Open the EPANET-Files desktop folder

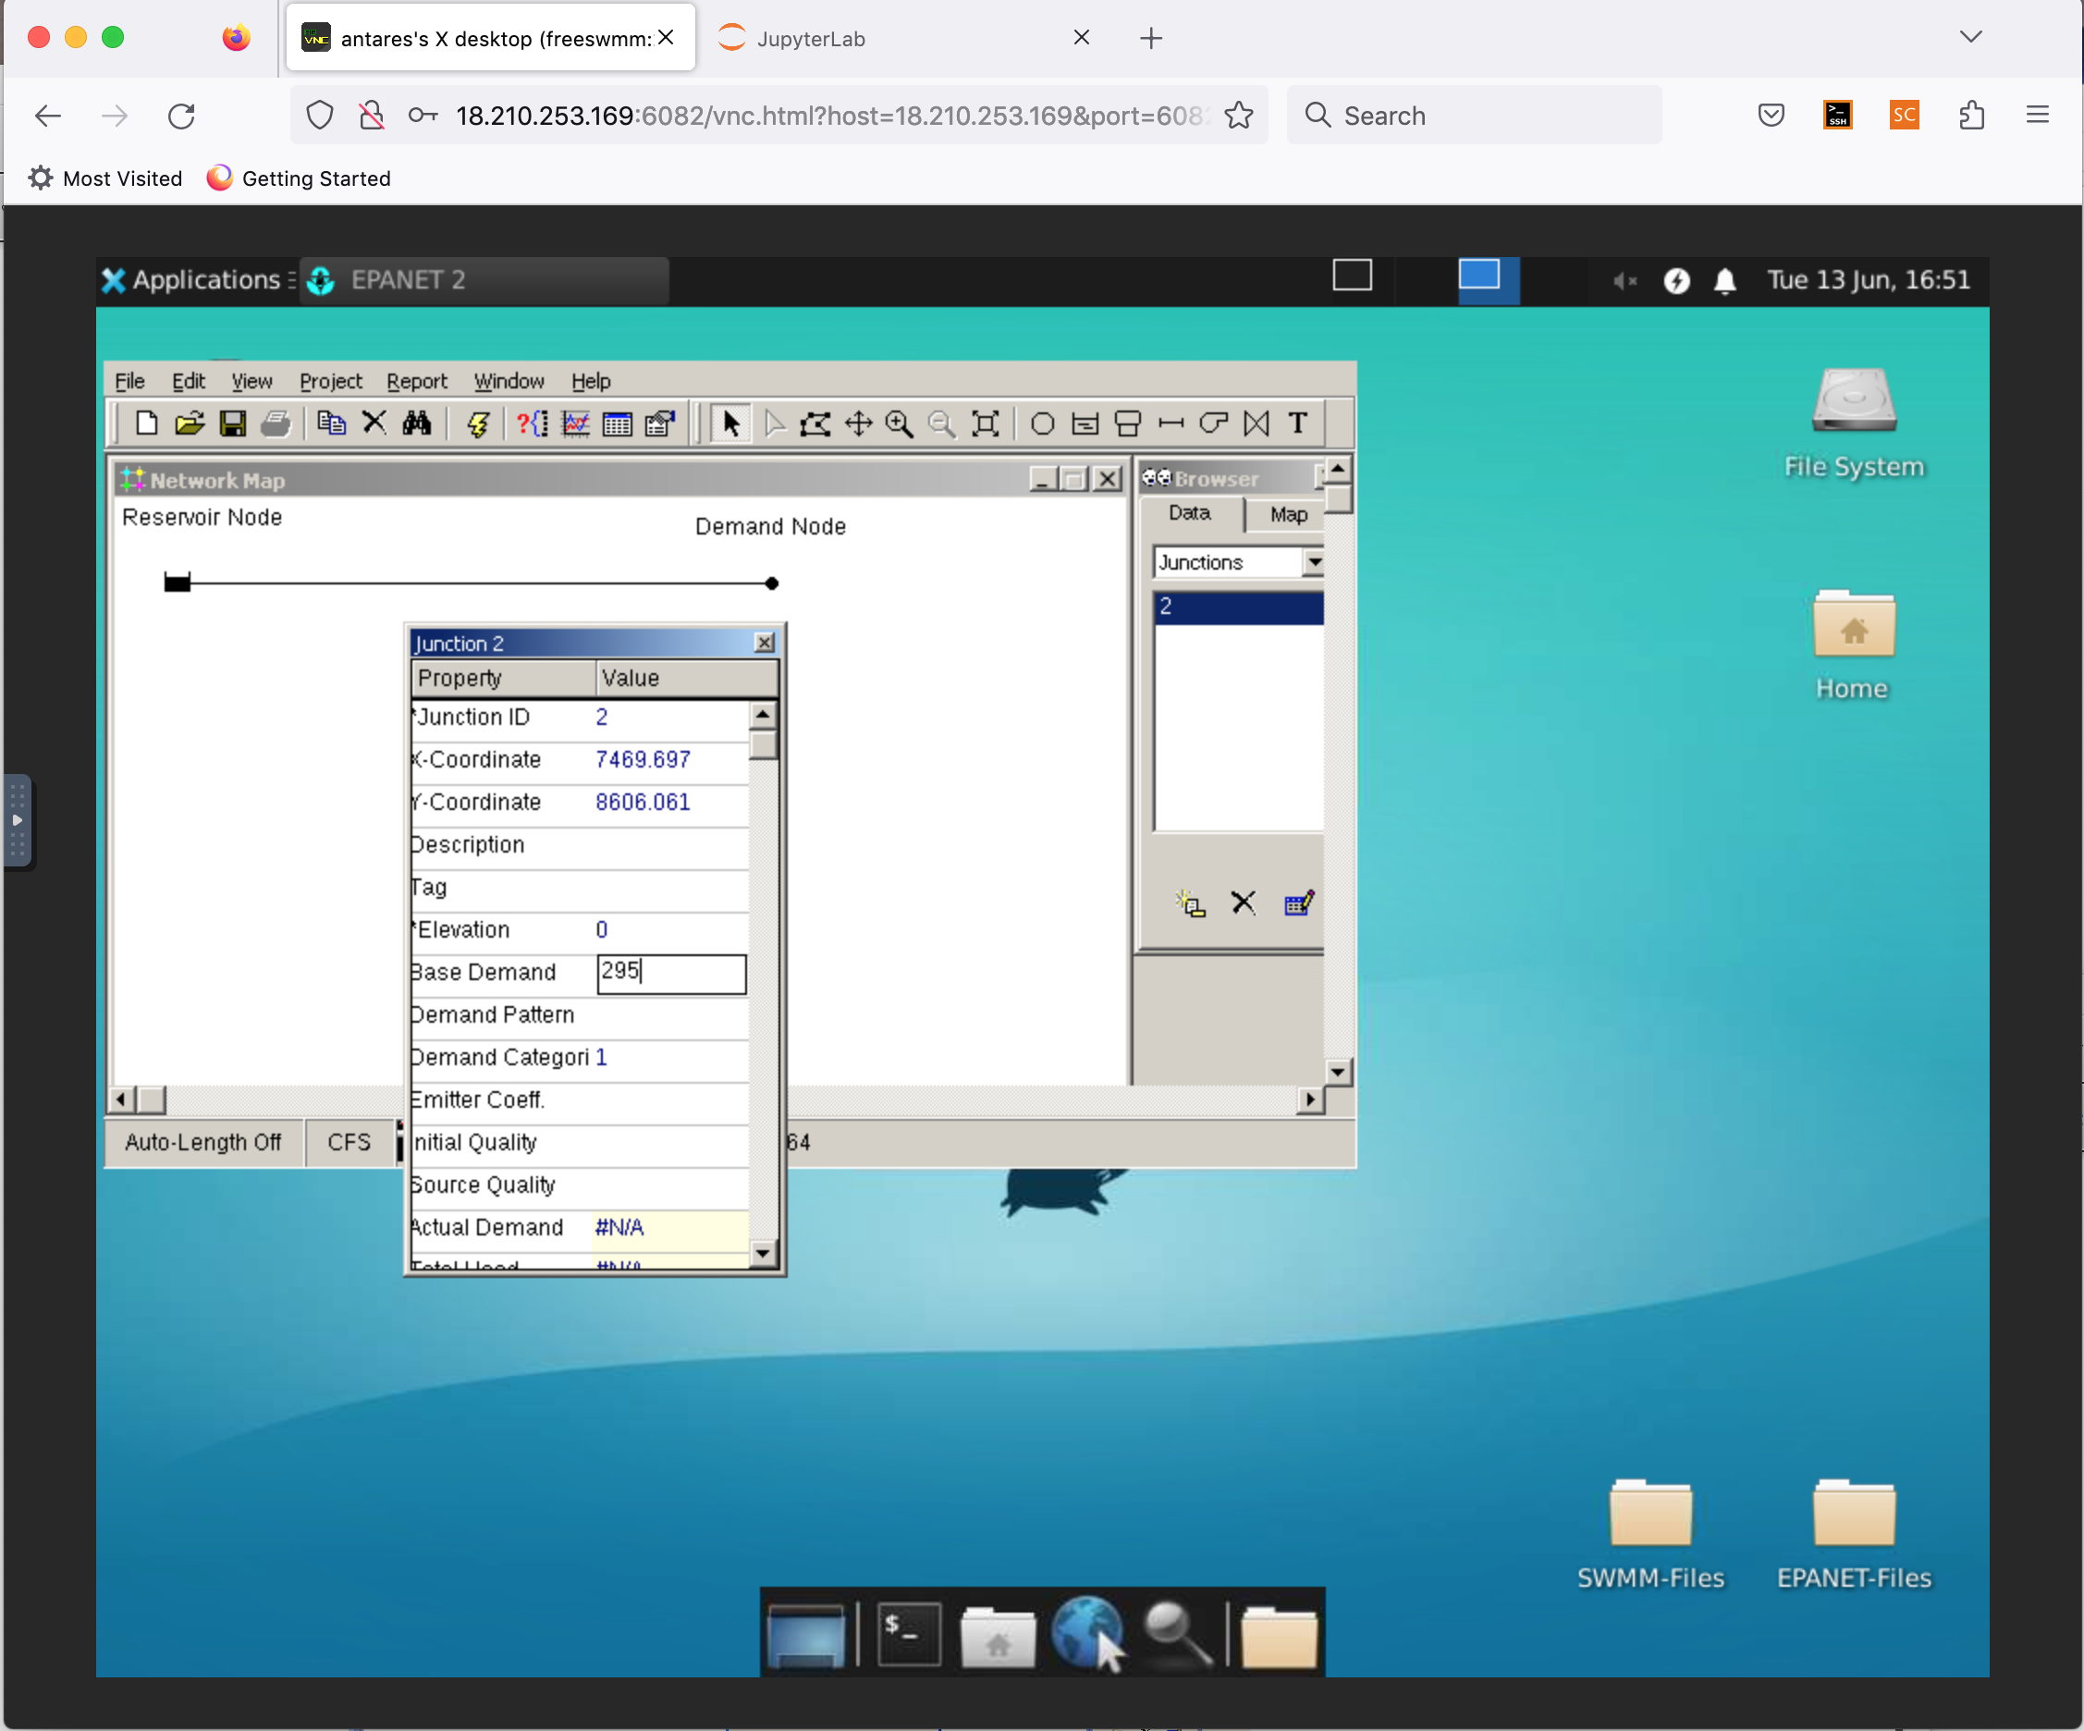(1854, 1536)
